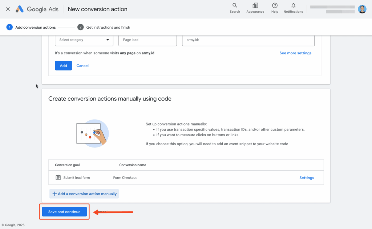The width and height of the screenshot is (372, 229).
Task: Close the New conversion action editor
Action: point(8,9)
